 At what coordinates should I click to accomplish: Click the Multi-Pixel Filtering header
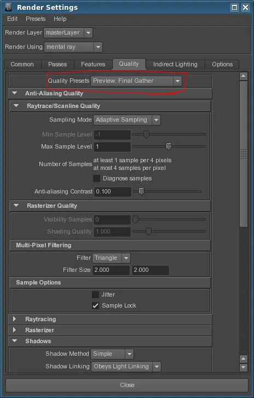pos(110,245)
